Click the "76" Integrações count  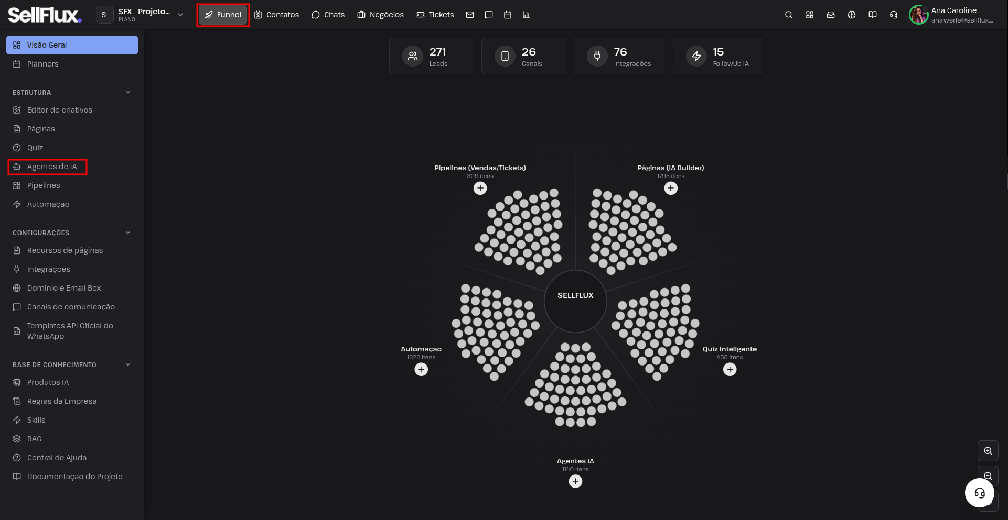click(620, 52)
